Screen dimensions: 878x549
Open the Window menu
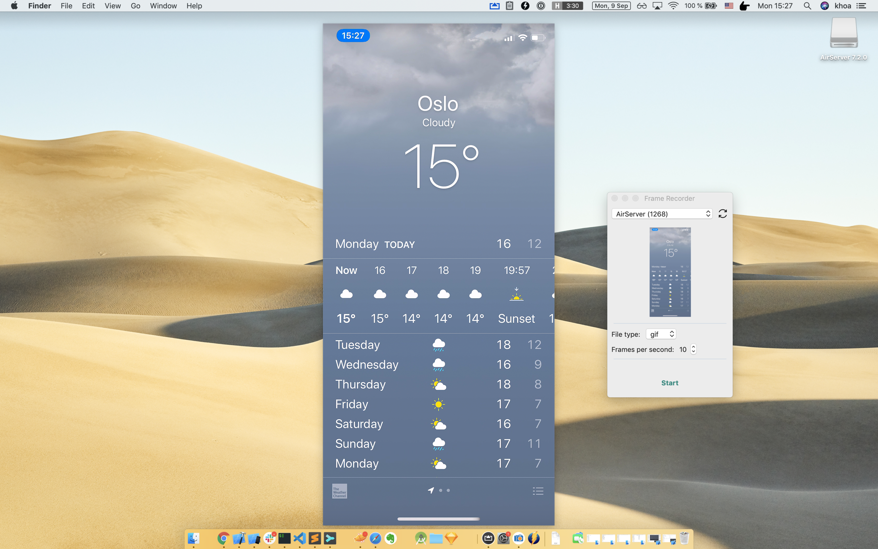pos(163,6)
